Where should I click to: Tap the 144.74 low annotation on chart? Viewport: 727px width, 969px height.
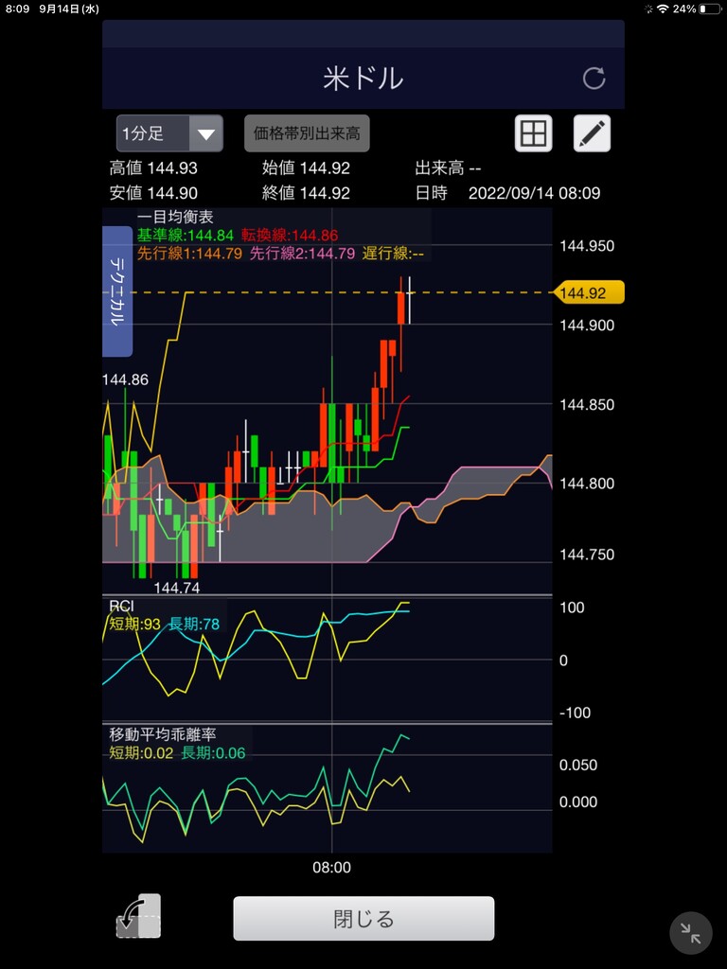177,588
